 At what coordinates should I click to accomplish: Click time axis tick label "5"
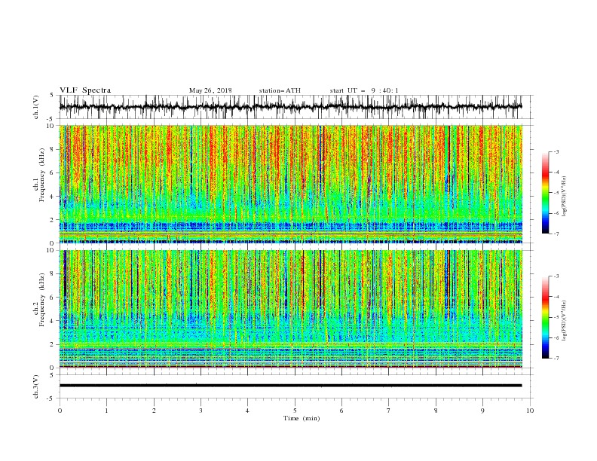[295, 411]
